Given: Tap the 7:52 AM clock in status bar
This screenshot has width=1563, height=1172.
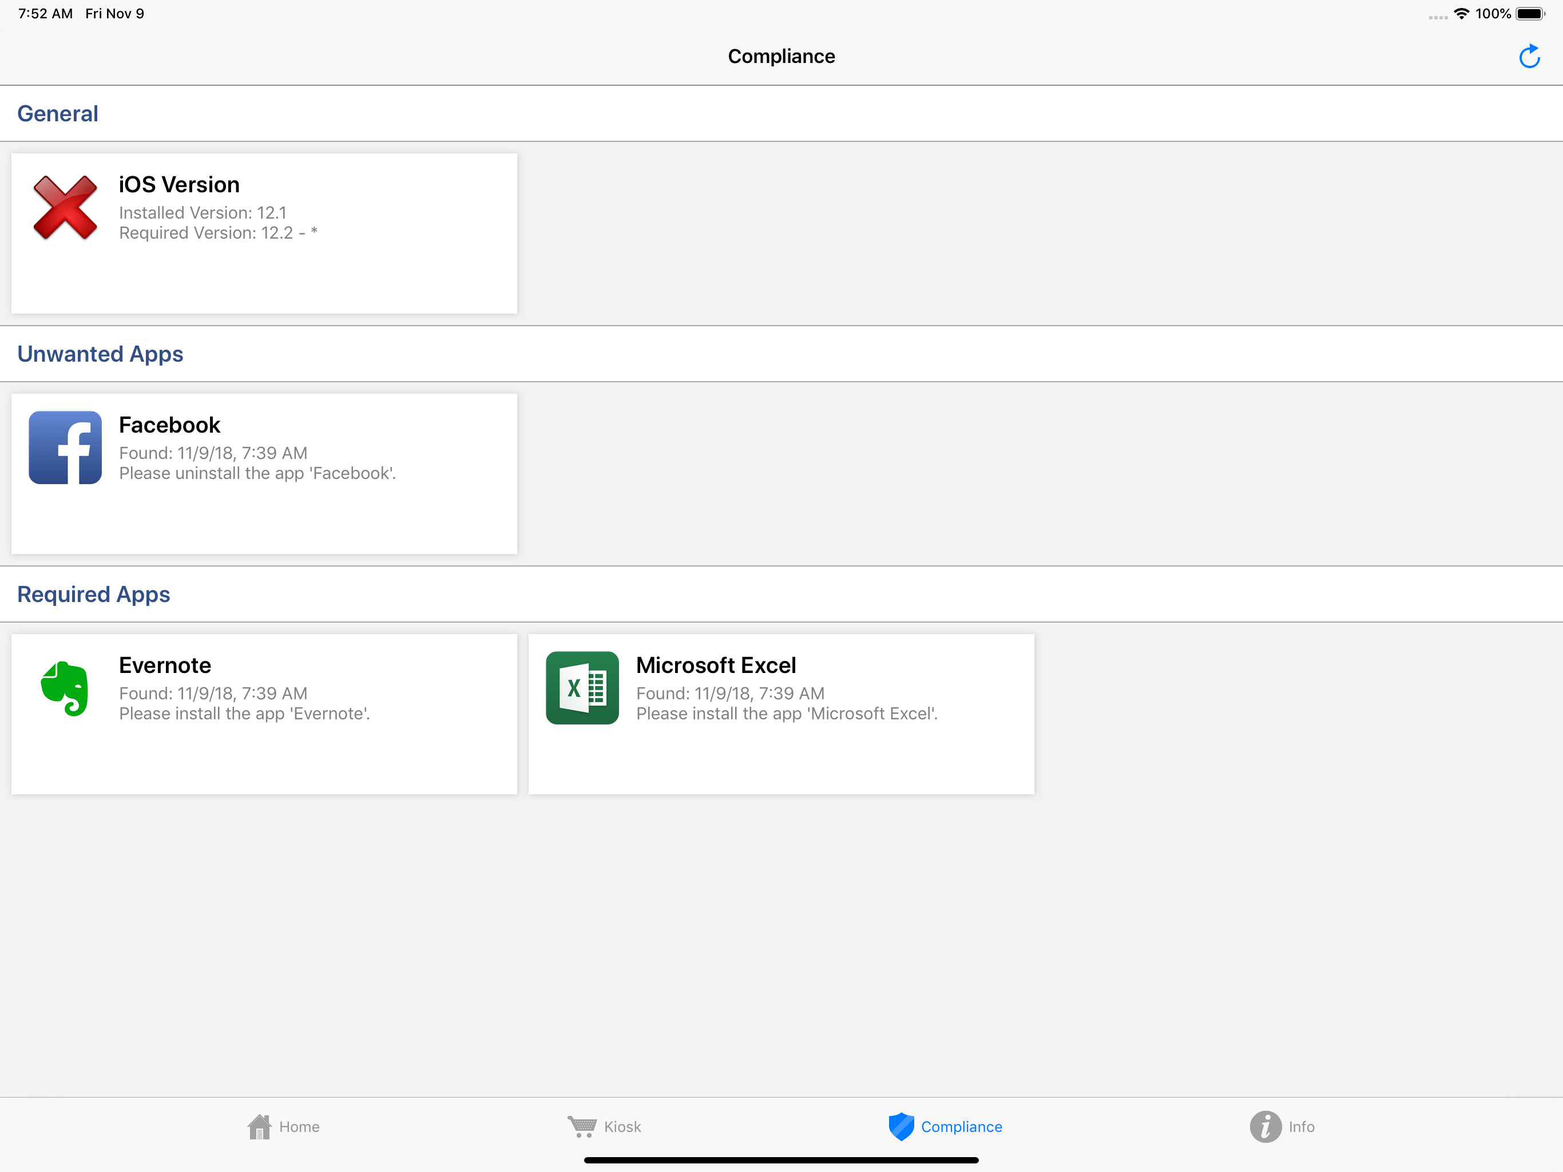Looking at the screenshot, I should tap(45, 13).
